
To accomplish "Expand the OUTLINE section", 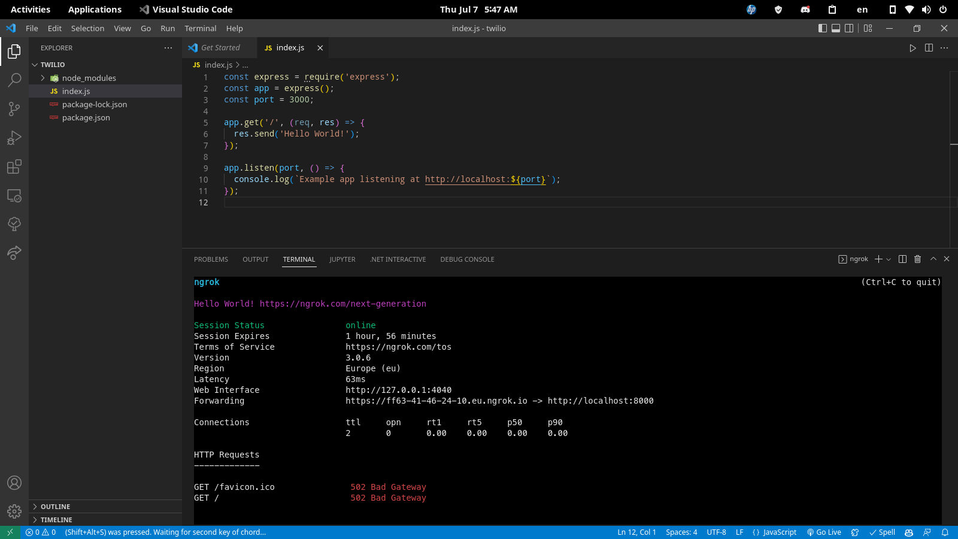I will click(x=55, y=507).
